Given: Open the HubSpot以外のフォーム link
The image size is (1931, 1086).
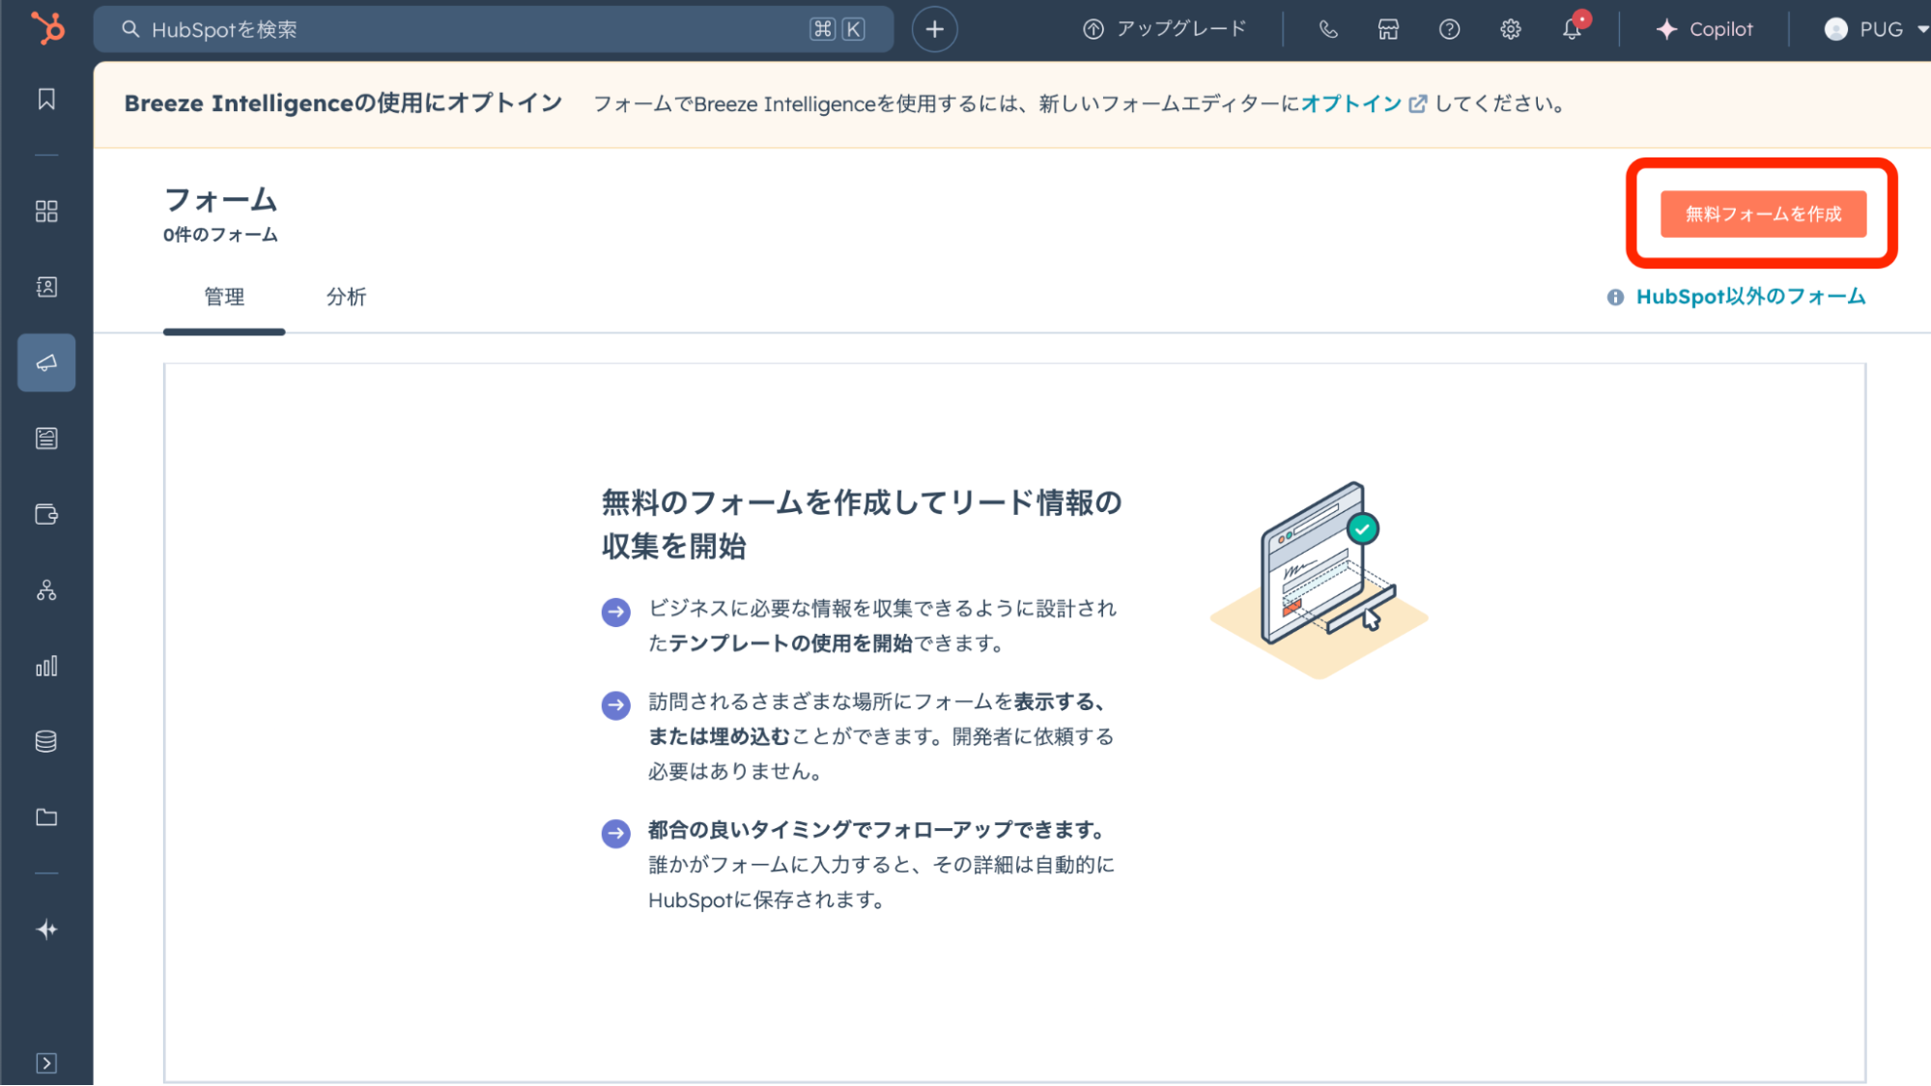Looking at the screenshot, I should (1750, 297).
